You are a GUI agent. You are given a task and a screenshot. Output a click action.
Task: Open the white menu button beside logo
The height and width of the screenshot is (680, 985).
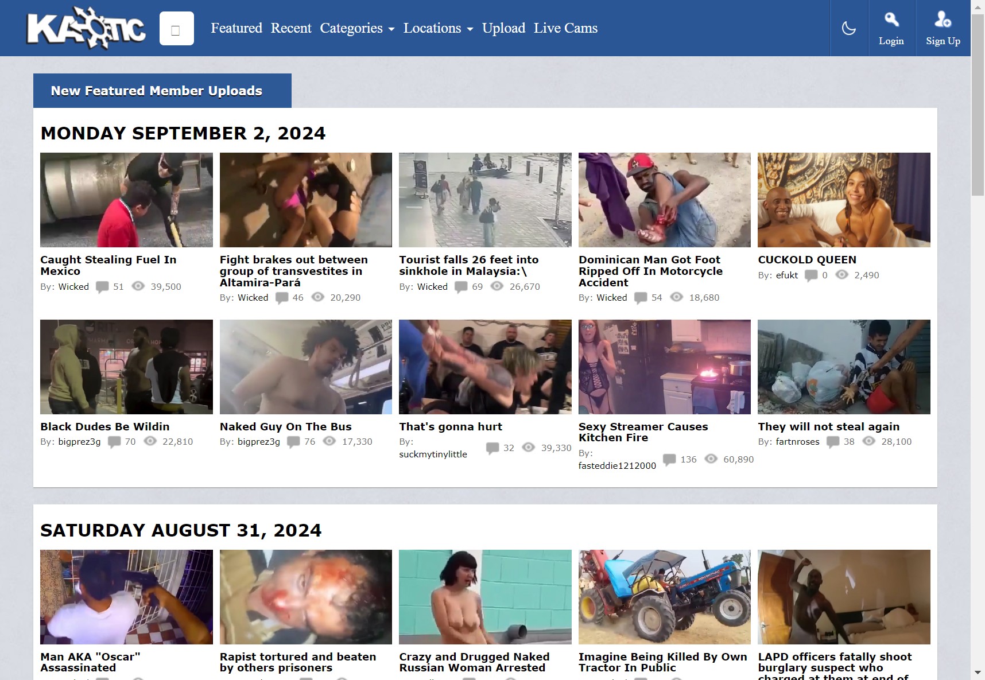[176, 28]
